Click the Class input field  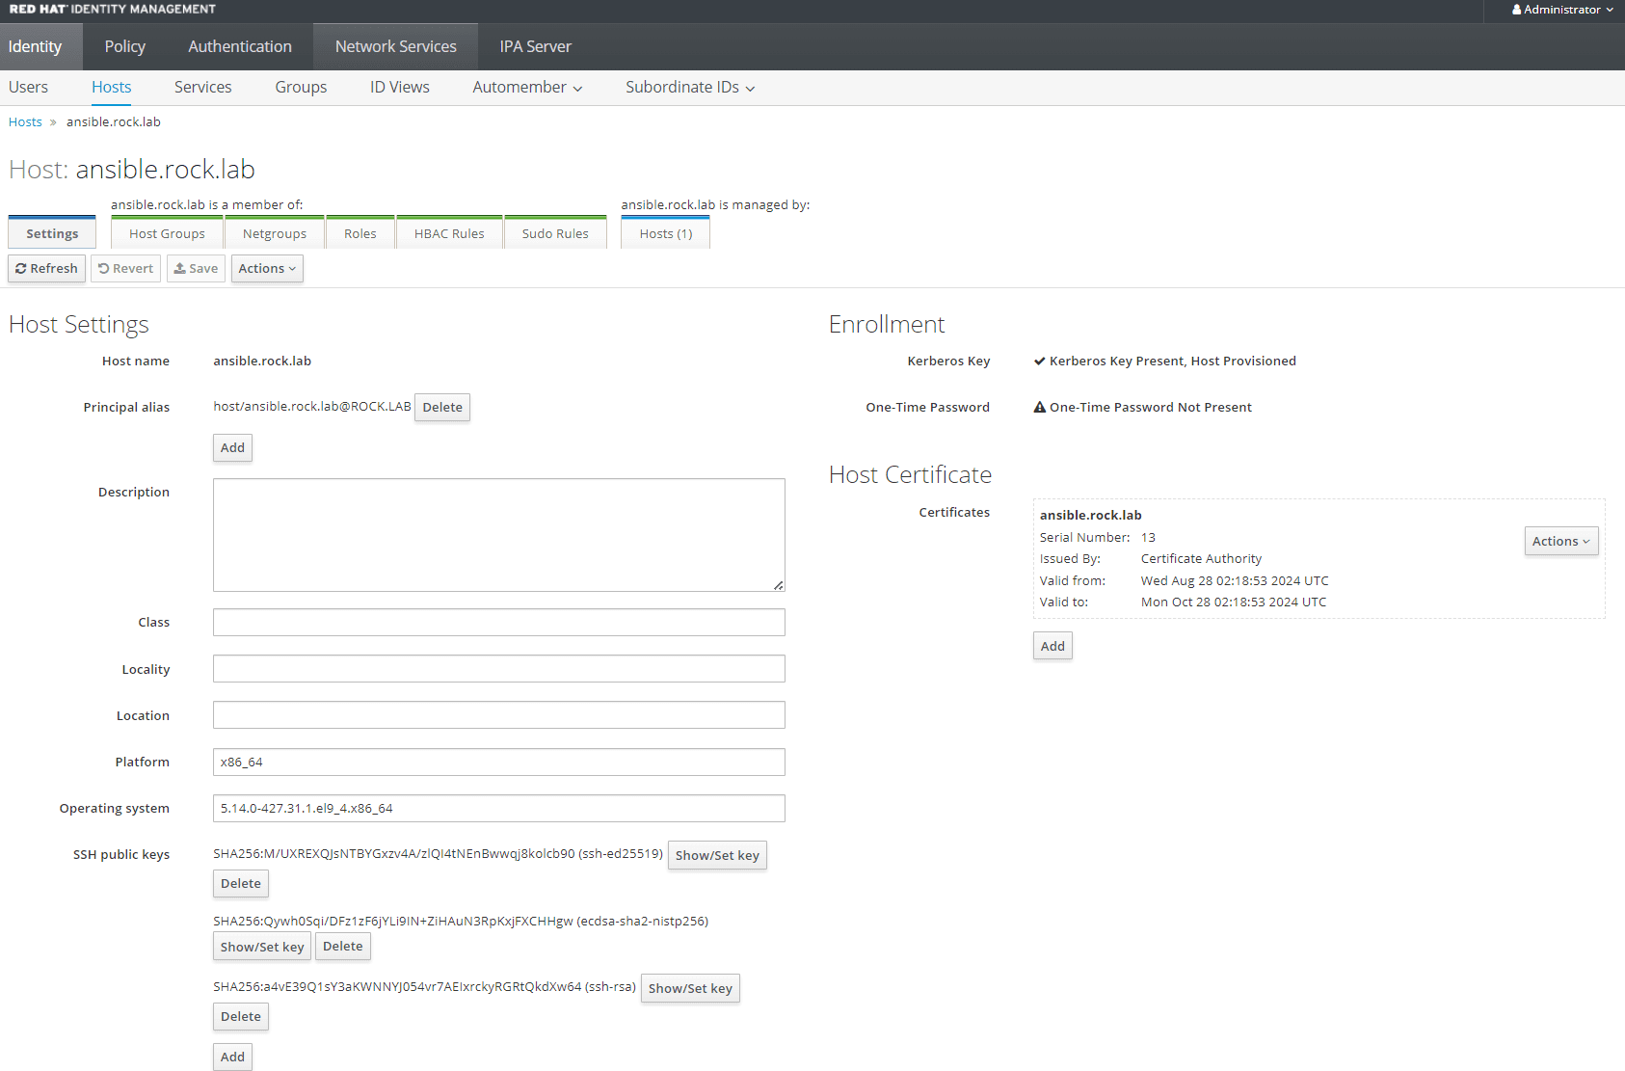pos(499,623)
